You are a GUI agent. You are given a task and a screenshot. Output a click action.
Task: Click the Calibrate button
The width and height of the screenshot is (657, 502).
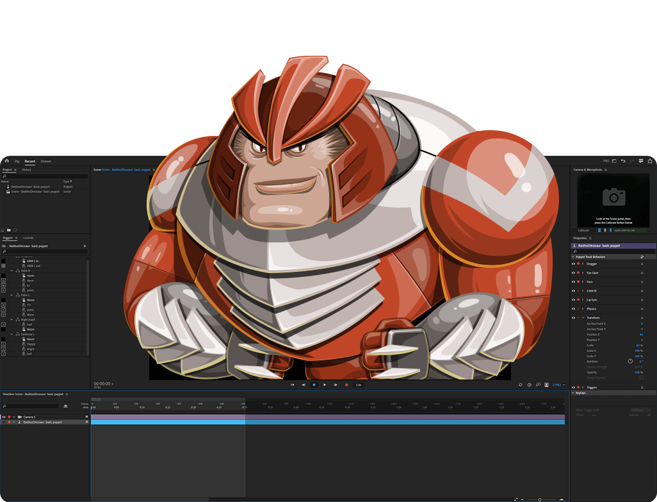[x=583, y=230]
